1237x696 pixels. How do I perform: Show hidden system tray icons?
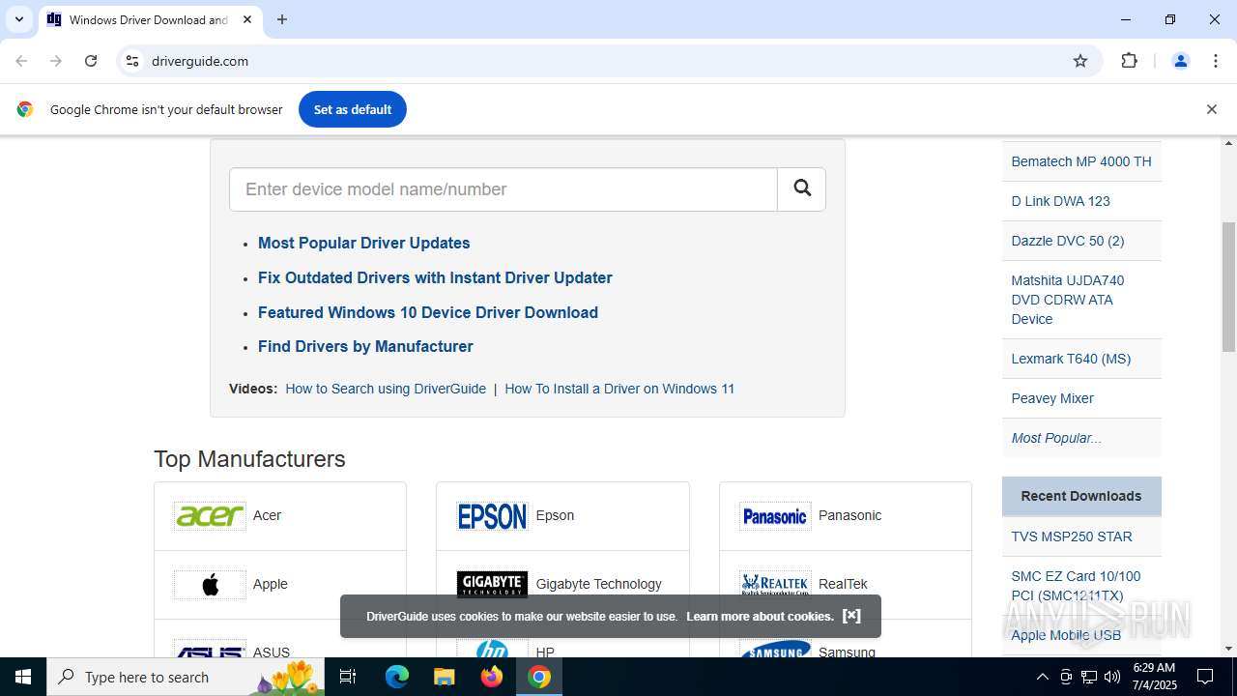1042,677
